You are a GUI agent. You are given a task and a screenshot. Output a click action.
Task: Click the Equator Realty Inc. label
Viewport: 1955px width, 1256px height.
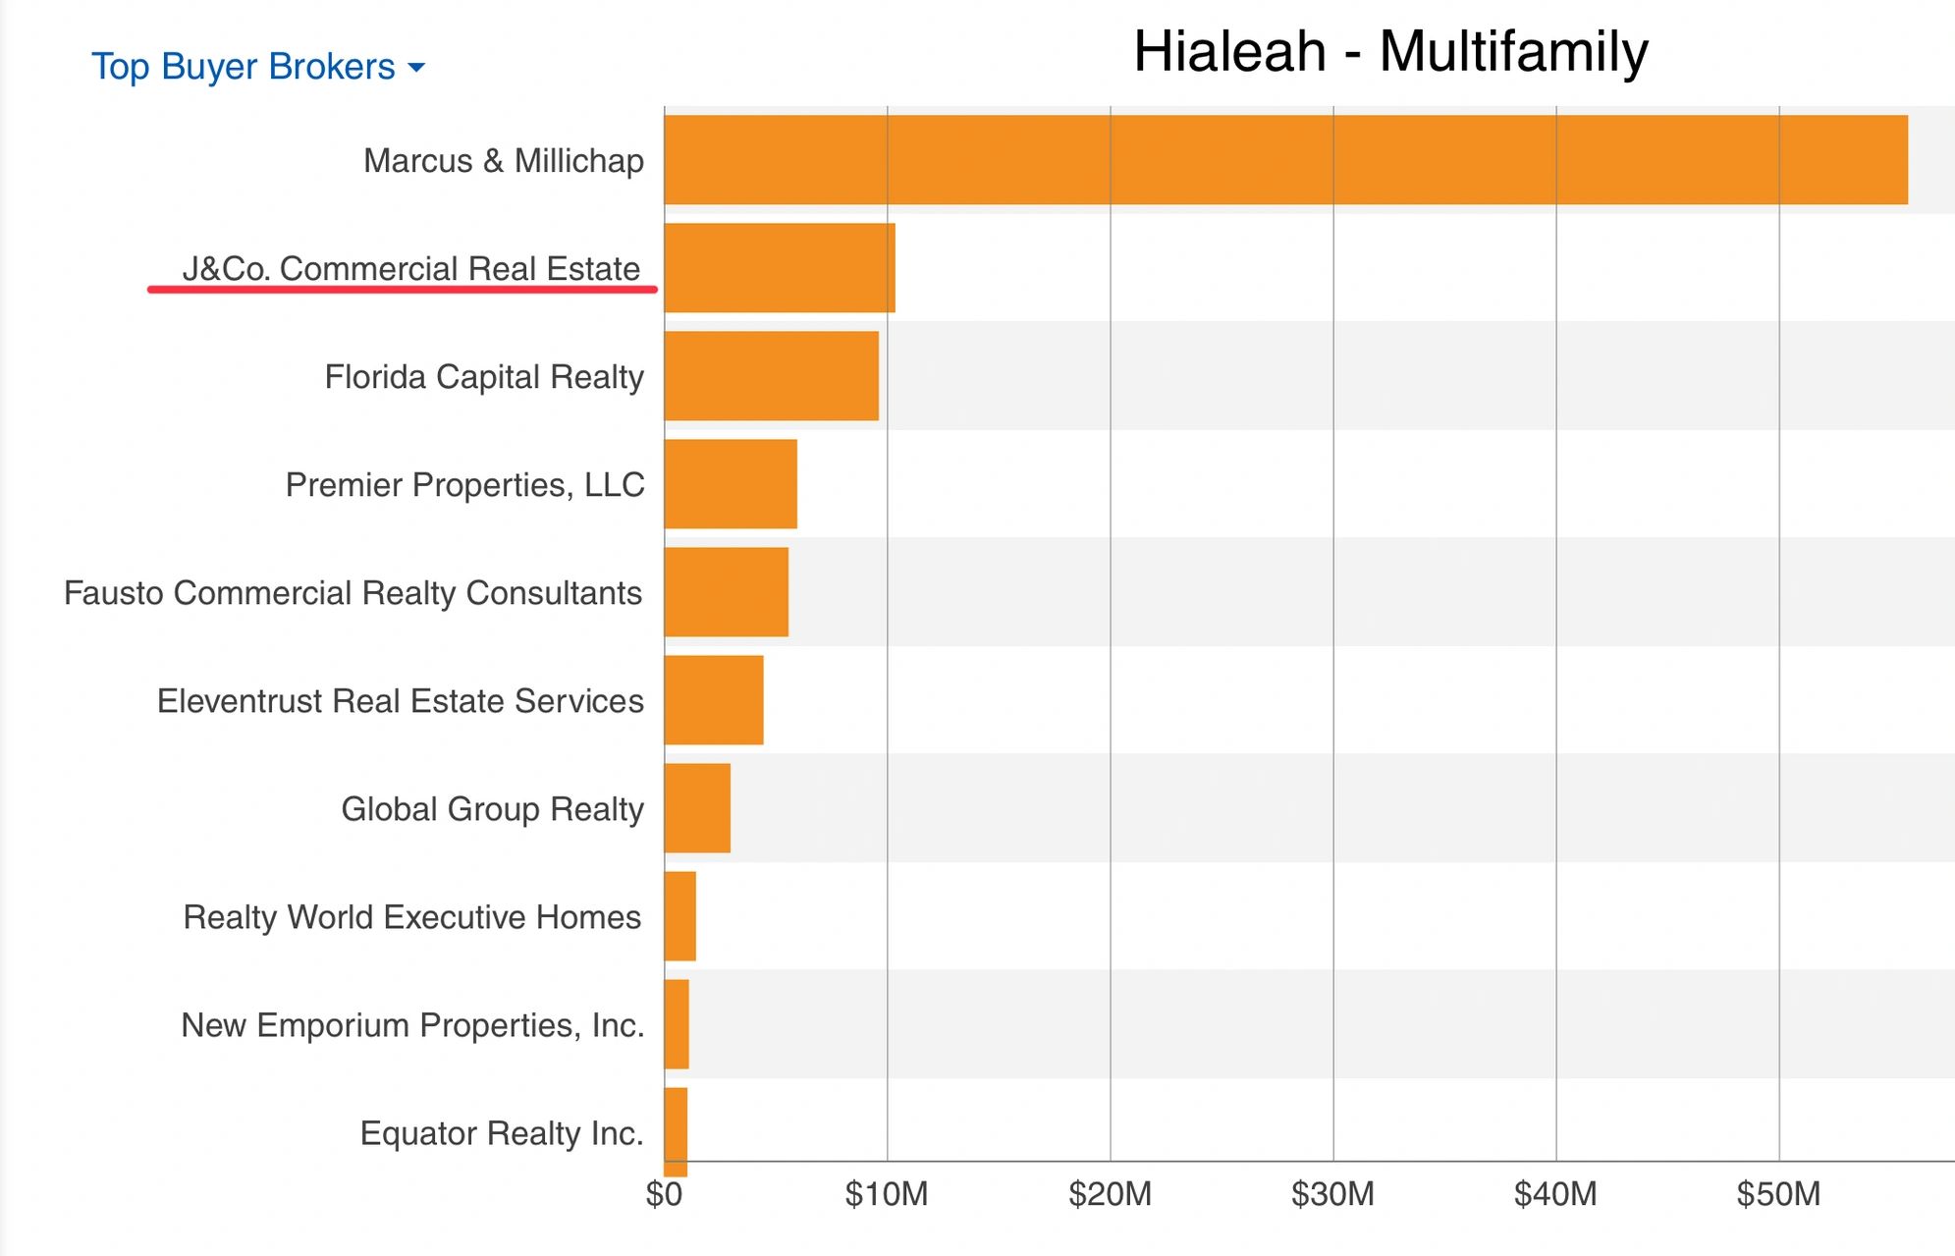(x=502, y=1133)
